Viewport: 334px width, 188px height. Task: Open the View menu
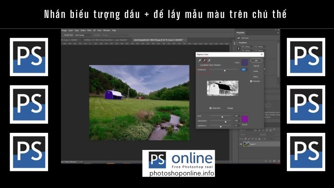99,30
